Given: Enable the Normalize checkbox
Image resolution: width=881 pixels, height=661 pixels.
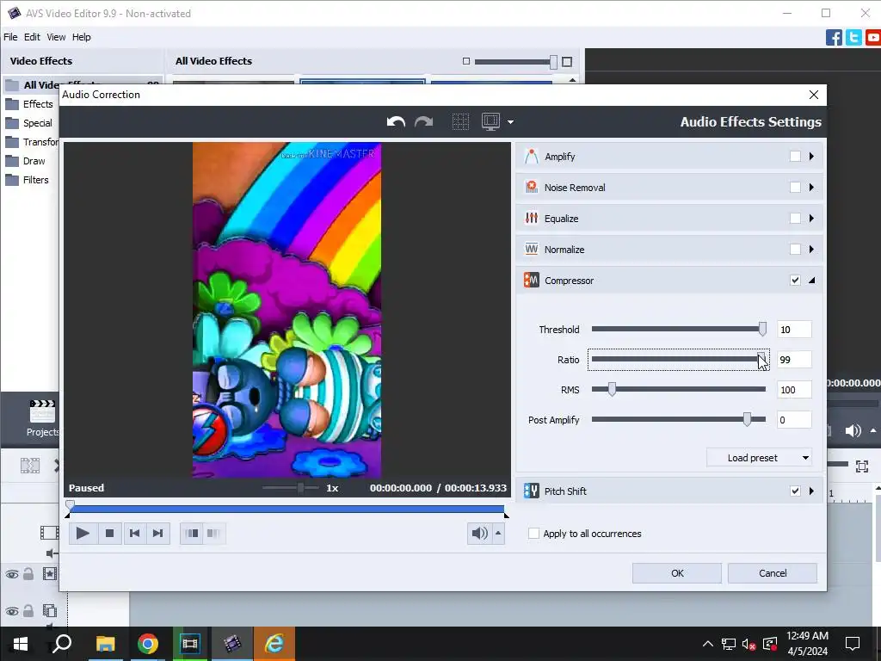Looking at the screenshot, I should tap(795, 249).
